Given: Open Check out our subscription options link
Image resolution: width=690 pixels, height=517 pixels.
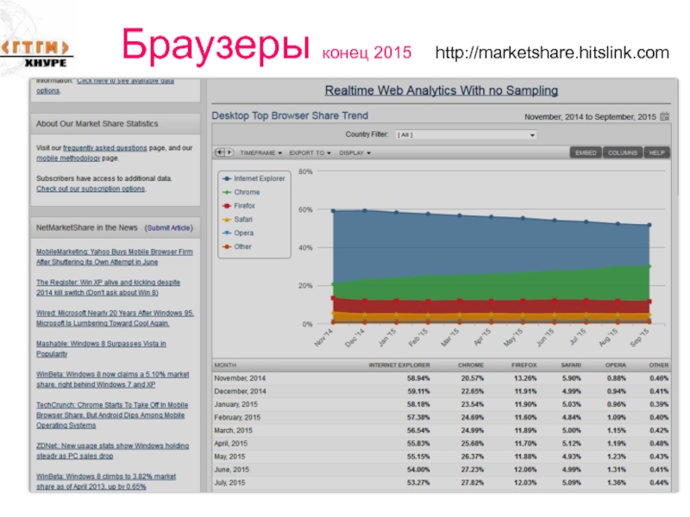Looking at the screenshot, I should click(91, 189).
